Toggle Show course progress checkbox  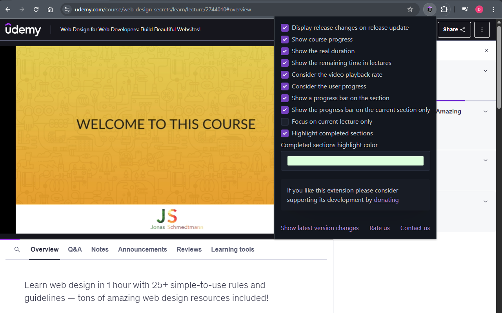tap(285, 40)
